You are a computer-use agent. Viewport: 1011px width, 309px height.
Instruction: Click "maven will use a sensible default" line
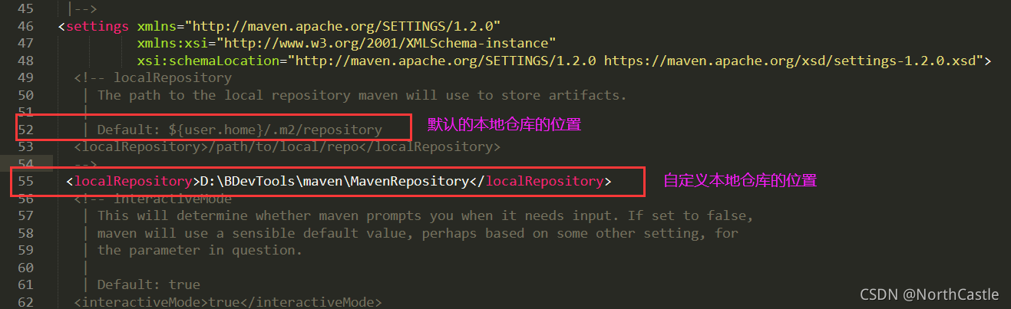(418, 233)
